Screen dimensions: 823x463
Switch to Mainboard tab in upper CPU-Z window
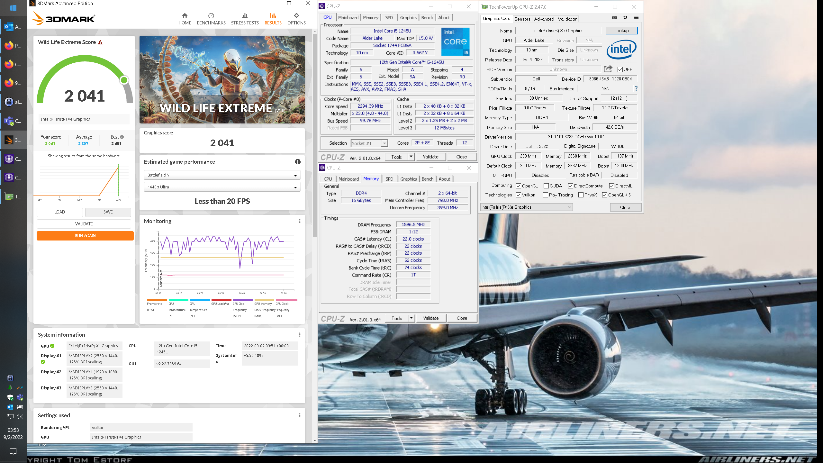click(x=348, y=18)
